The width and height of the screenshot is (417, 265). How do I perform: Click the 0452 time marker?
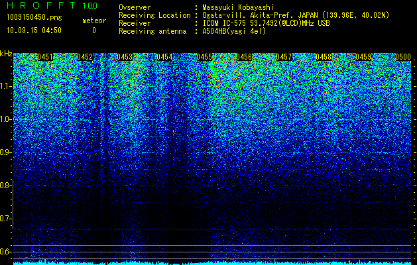(x=85, y=57)
